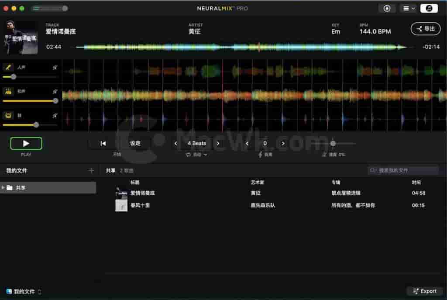Viewport: 447px width, 300px height.
Task: Click the 我的文件 panel heading
Action: 17,171
